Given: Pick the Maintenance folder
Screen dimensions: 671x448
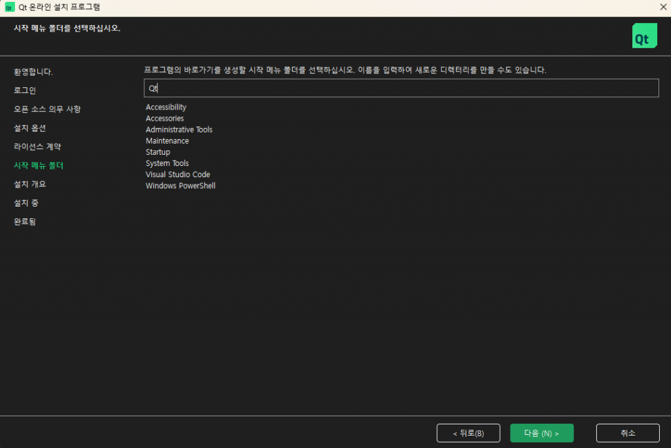Looking at the screenshot, I should click(167, 140).
